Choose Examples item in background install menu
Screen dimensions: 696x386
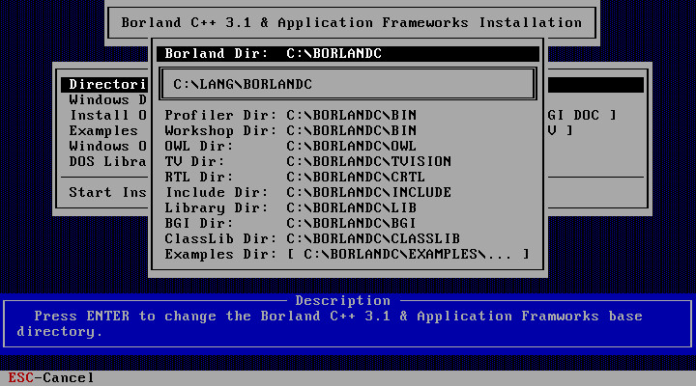tap(103, 130)
